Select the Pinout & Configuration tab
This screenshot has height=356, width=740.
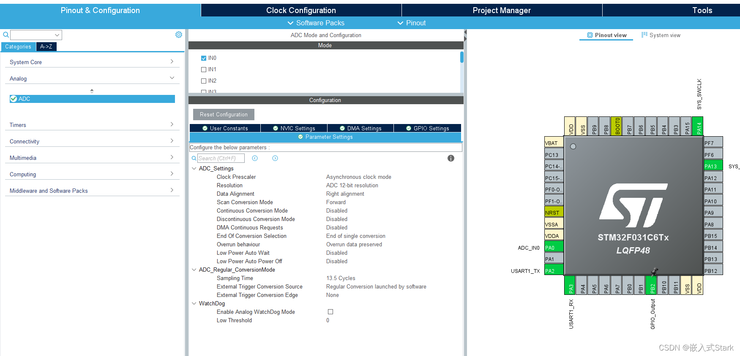pyautogui.click(x=100, y=10)
